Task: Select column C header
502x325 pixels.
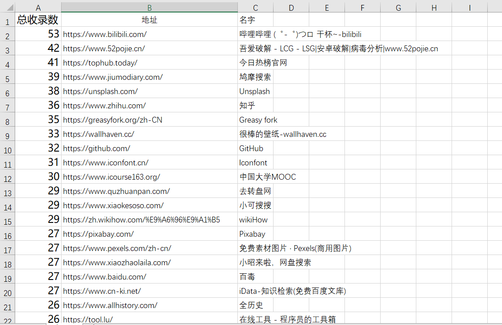Action: click(x=256, y=8)
